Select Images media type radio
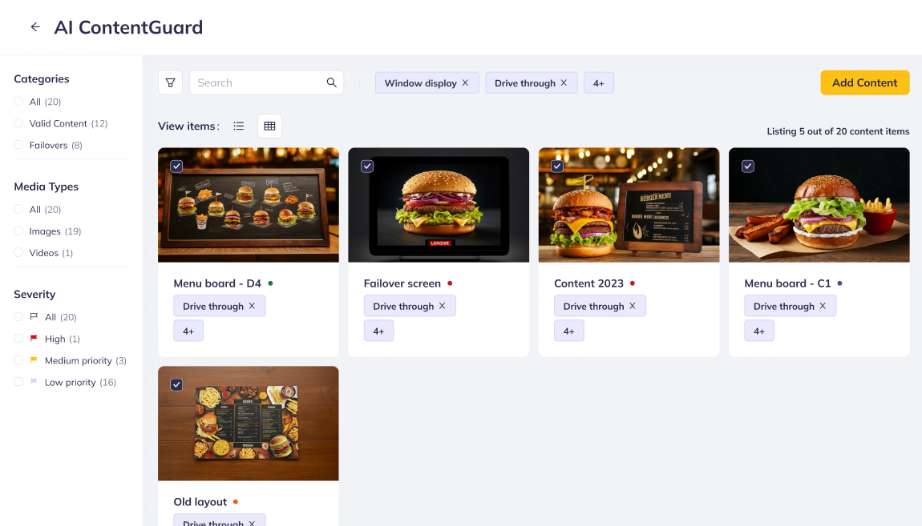922x526 pixels. point(18,231)
